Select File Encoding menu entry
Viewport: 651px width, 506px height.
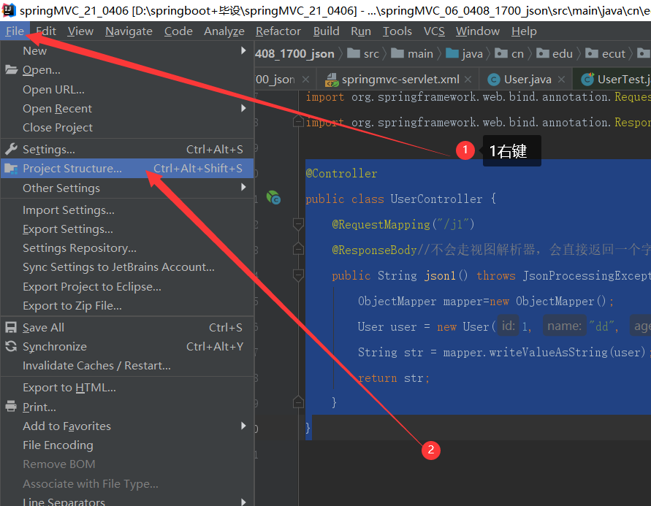click(127, 445)
